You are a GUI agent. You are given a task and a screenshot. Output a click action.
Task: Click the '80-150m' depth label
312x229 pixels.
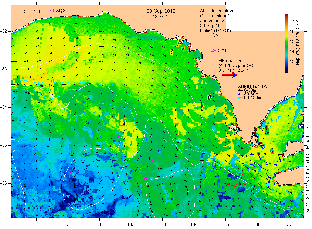pyautogui.click(x=252, y=98)
